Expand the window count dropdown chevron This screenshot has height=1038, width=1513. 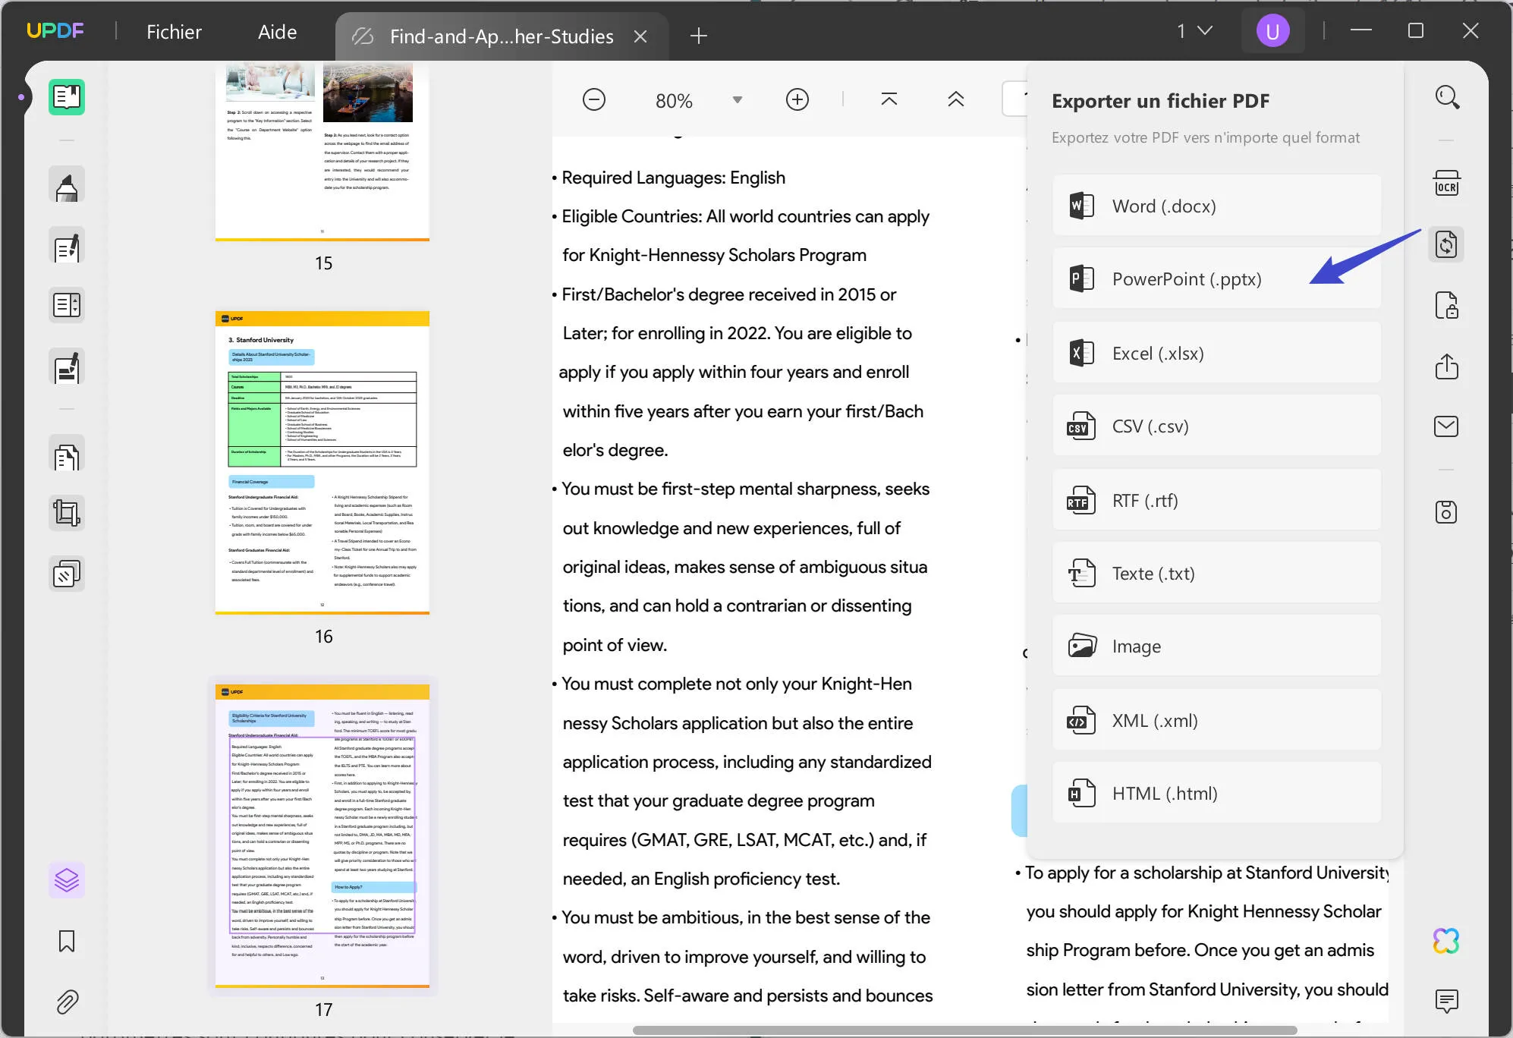[1204, 31]
